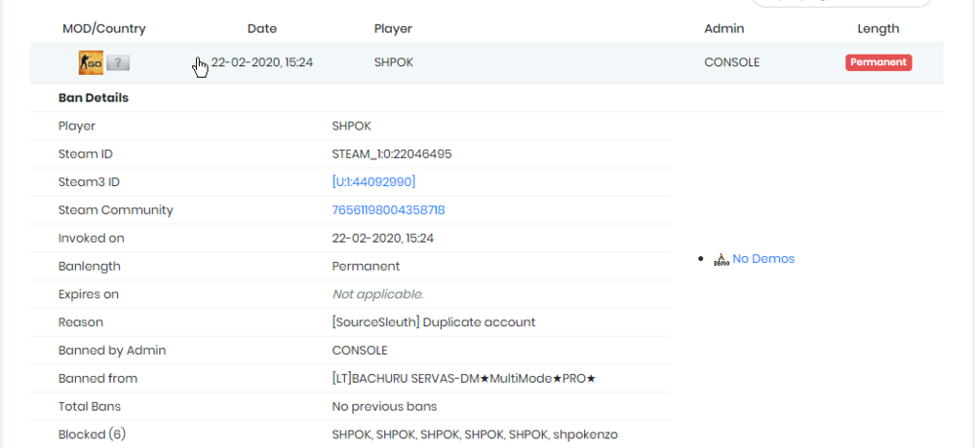
Task: Sort by the Date column header
Action: click(262, 29)
